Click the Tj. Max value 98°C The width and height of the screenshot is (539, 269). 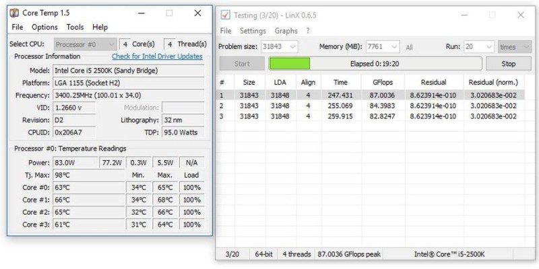click(x=89, y=175)
